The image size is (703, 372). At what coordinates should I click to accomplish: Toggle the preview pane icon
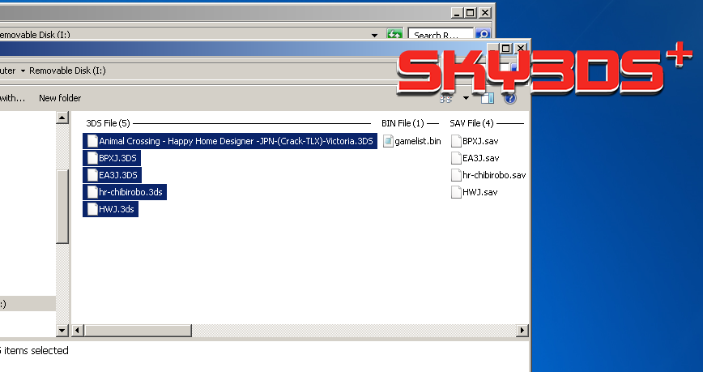(x=488, y=98)
